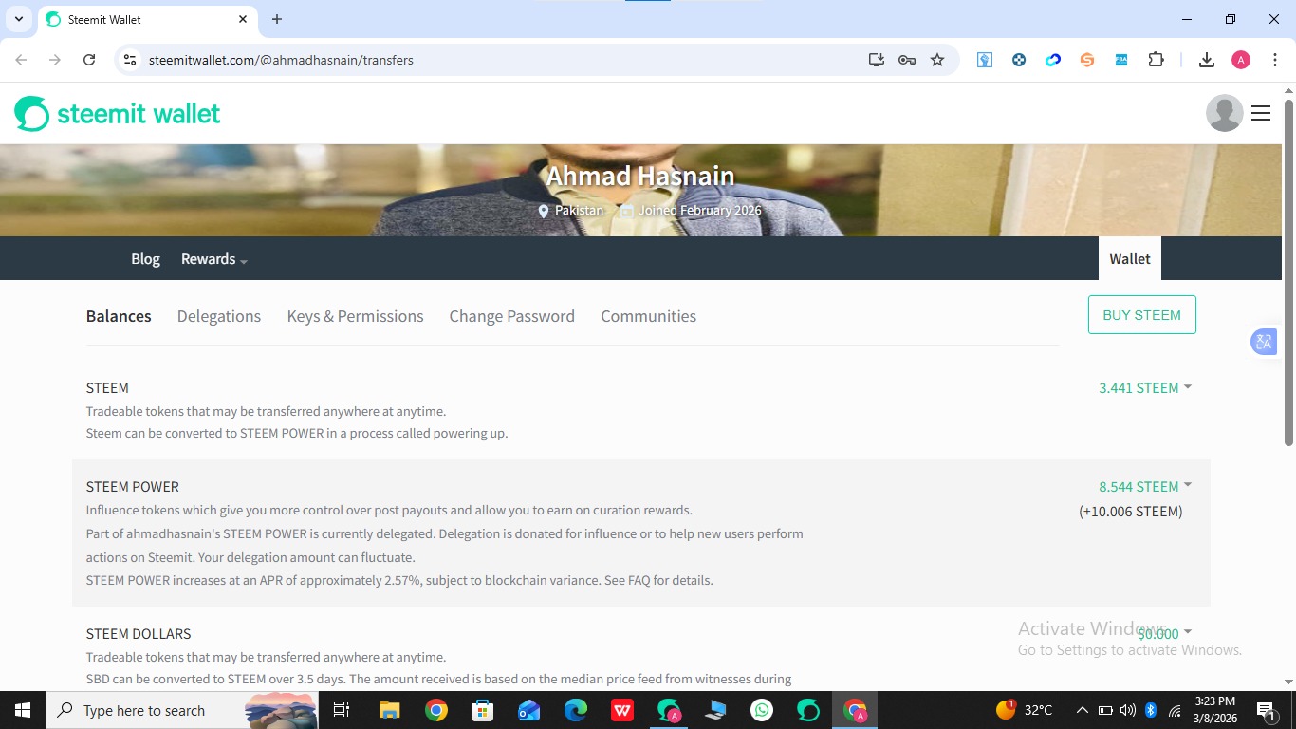The image size is (1296, 729).
Task: Click the Pakistan location text
Action: [x=579, y=210]
